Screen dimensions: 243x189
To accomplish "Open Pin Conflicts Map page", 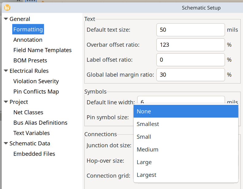I will (36, 92).
